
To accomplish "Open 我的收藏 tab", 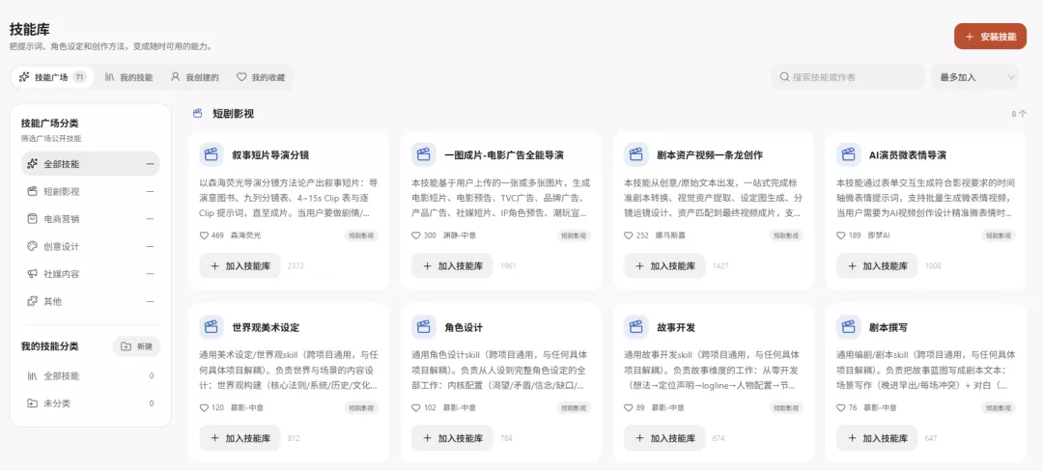I will pos(261,77).
